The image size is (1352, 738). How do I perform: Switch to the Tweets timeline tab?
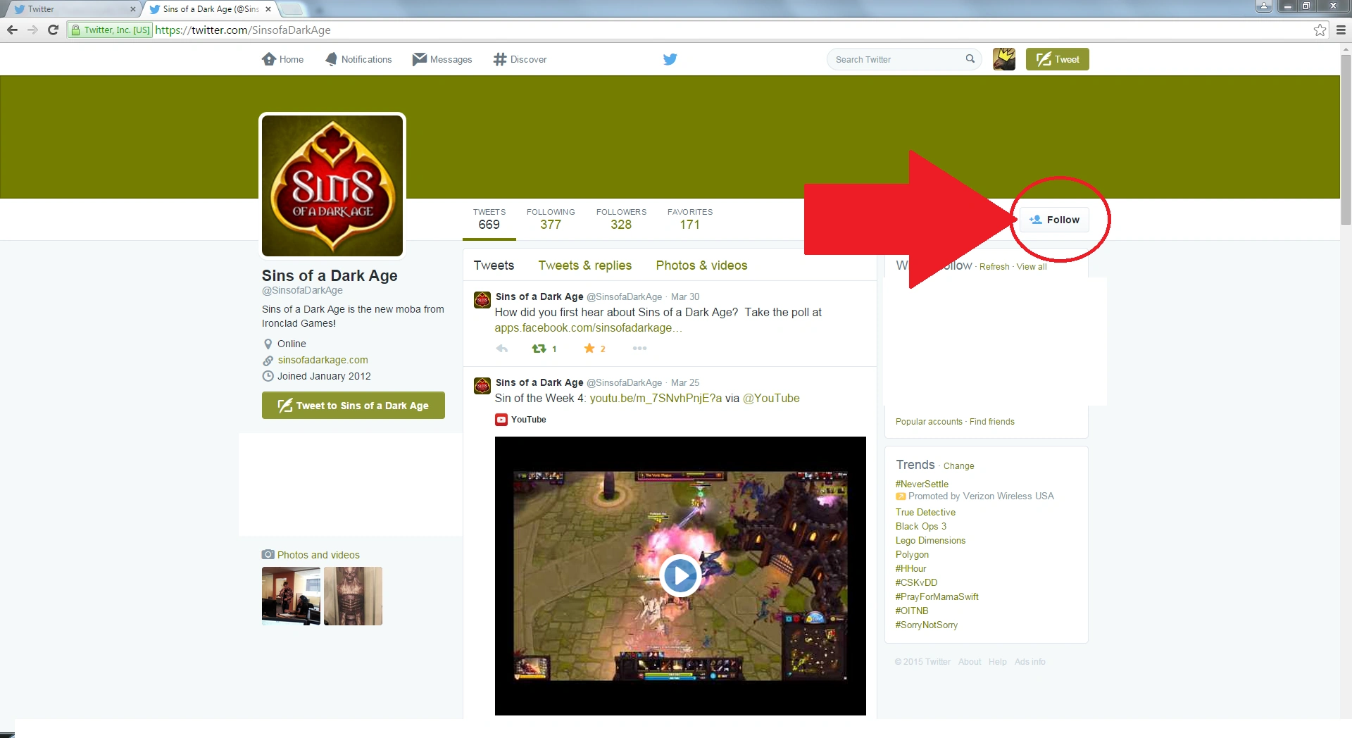494,265
